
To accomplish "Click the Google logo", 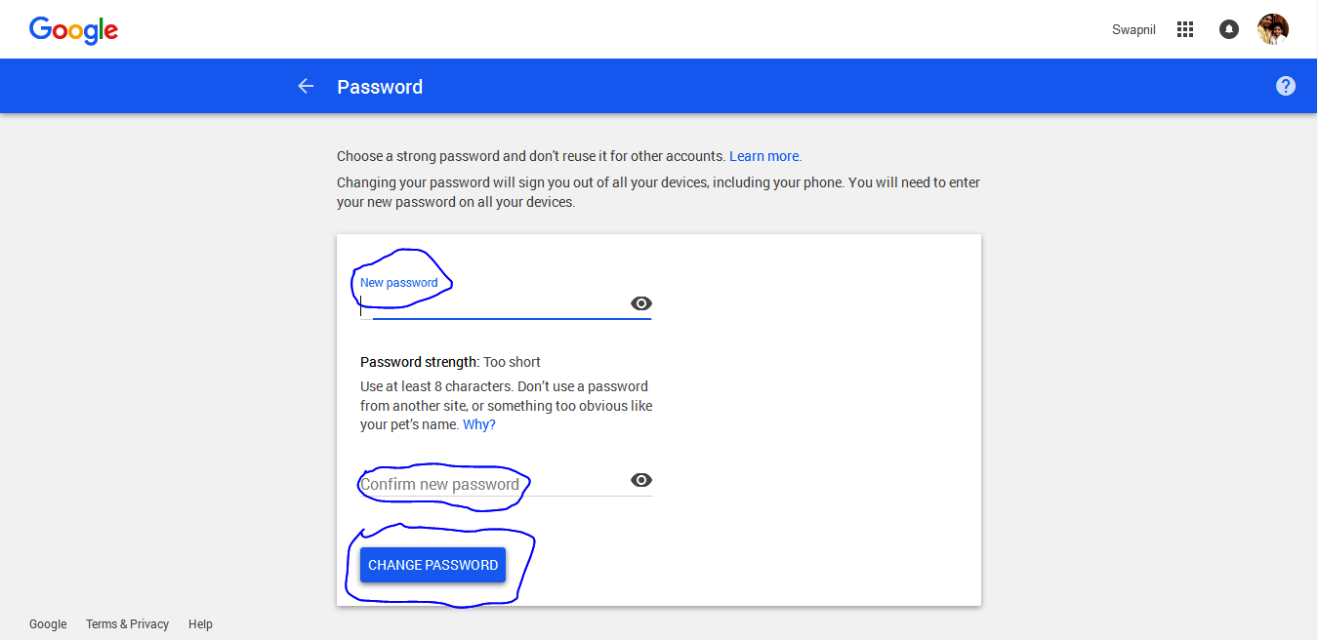I will (x=73, y=30).
